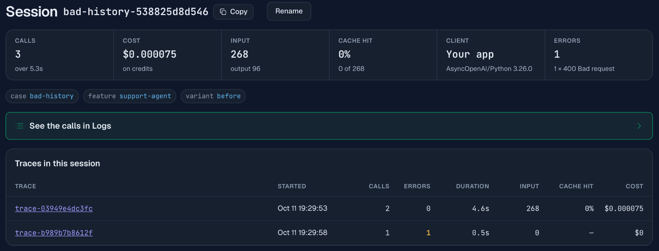This screenshot has width=659, height=251.
Task: Click the 1 × 400 Bad request text
Action: (584, 68)
